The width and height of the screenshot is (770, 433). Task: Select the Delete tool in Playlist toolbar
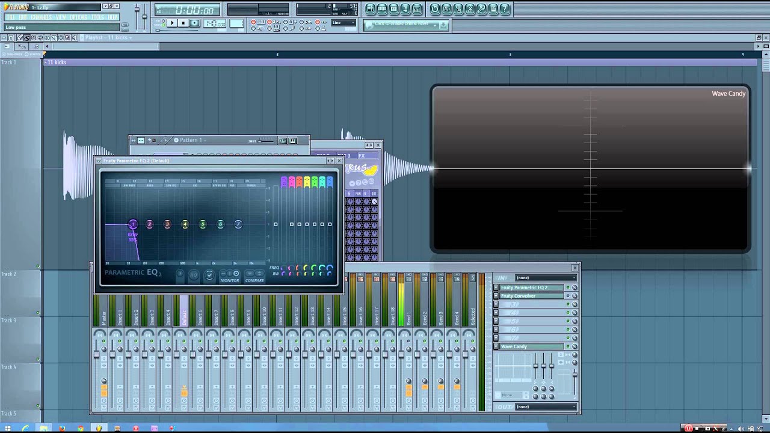34,37
